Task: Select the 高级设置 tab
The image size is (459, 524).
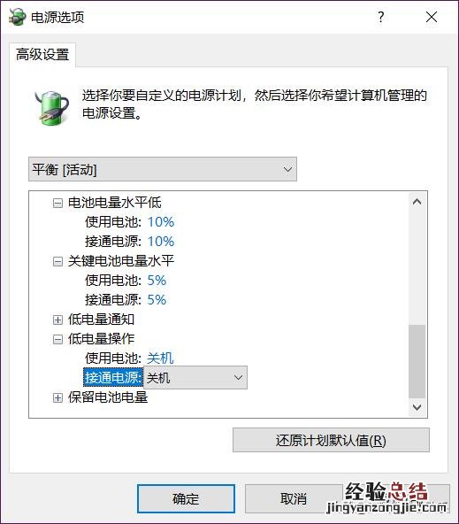Action: point(42,55)
